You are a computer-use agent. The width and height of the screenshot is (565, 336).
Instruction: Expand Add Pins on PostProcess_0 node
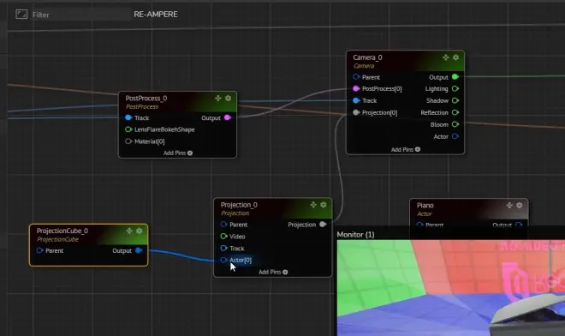pos(178,153)
